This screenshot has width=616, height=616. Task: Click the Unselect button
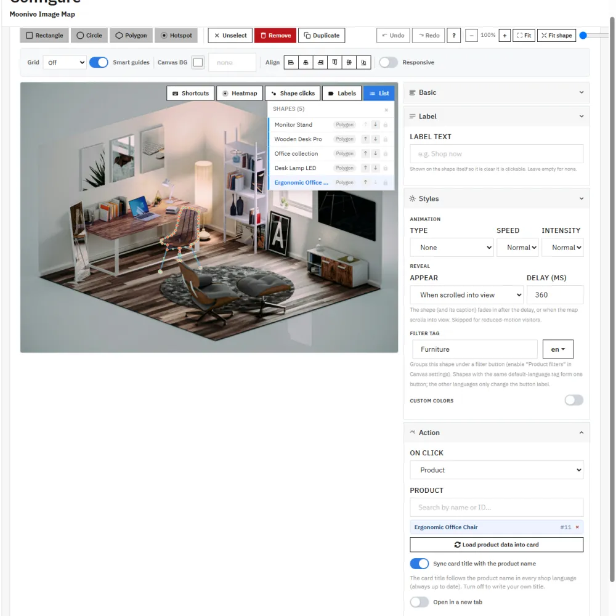(230, 35)
